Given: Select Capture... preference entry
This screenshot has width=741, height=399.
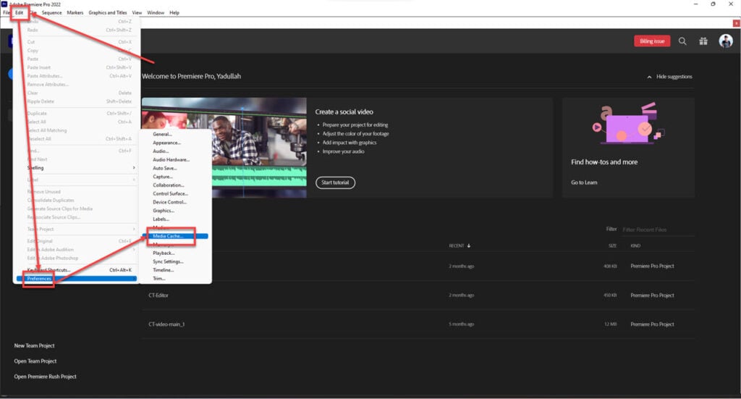Looking at the screenshot, I should click(163, 177).
